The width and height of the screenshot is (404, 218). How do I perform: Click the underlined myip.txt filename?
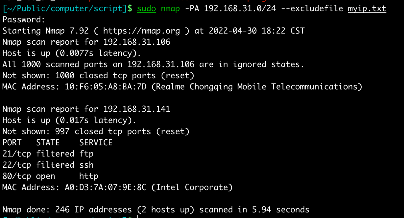click(x=367, y=8)
